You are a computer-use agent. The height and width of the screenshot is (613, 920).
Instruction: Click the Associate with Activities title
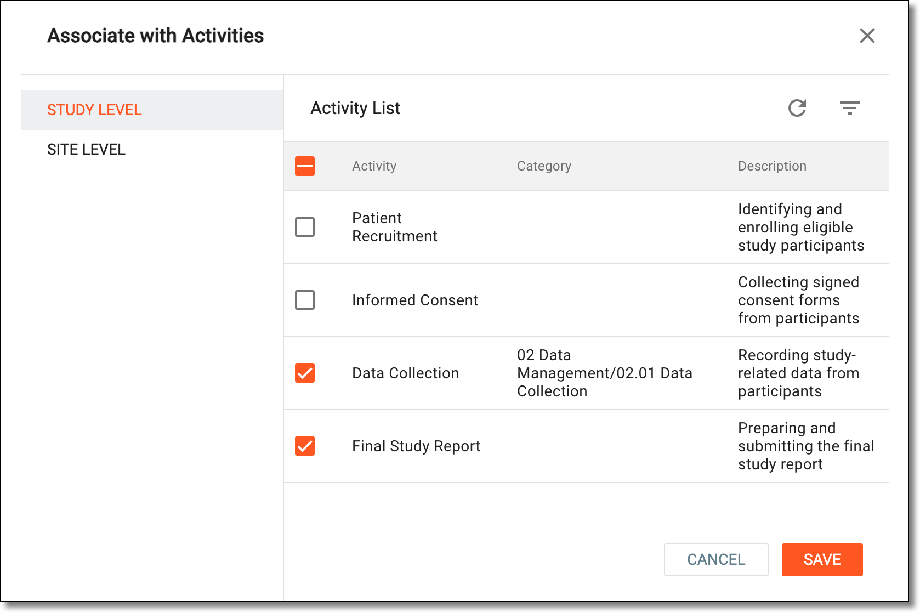(x=156, y=36)
